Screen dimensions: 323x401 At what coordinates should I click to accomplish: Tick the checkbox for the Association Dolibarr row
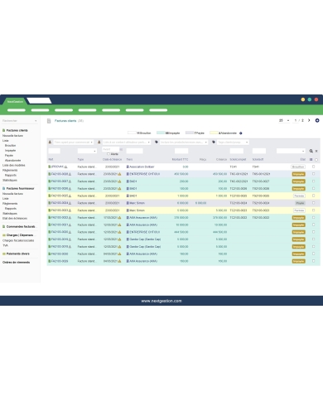(314, 167)
